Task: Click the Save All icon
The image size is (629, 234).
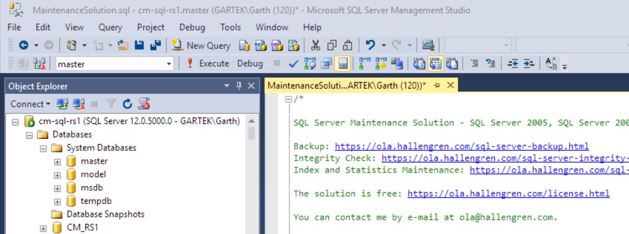Action: tap(155, 45)
